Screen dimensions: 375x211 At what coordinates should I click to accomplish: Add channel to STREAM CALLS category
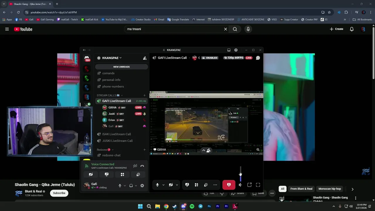tap(144, 95)
